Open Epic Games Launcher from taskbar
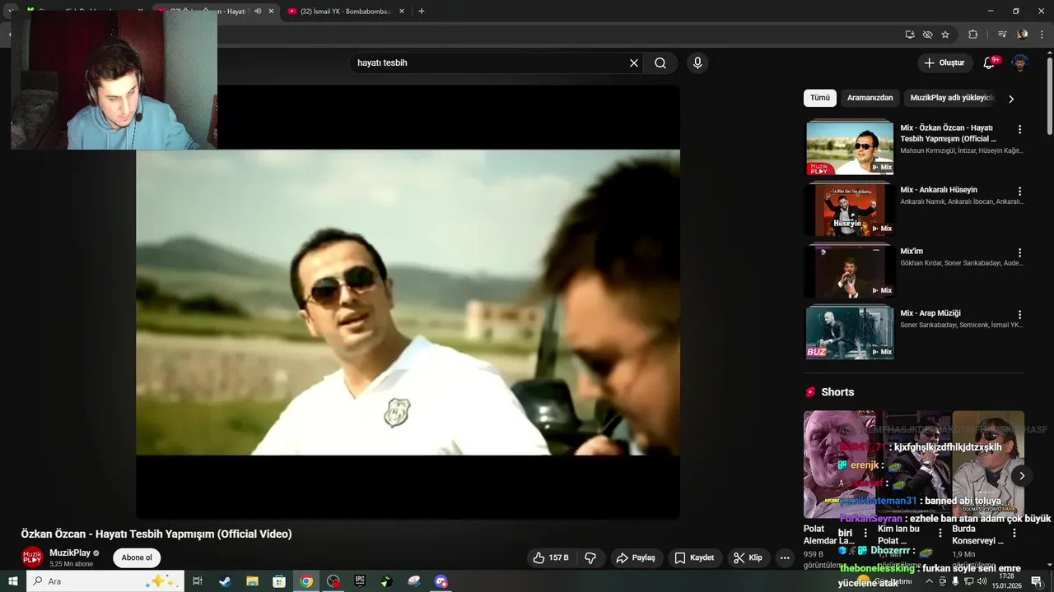 click(x=360, y=581)
